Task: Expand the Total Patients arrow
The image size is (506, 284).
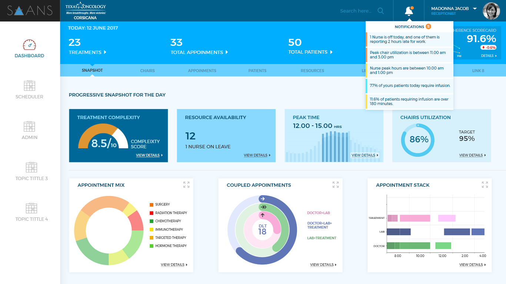Action: pyautogui.click(x=331, y=52)
